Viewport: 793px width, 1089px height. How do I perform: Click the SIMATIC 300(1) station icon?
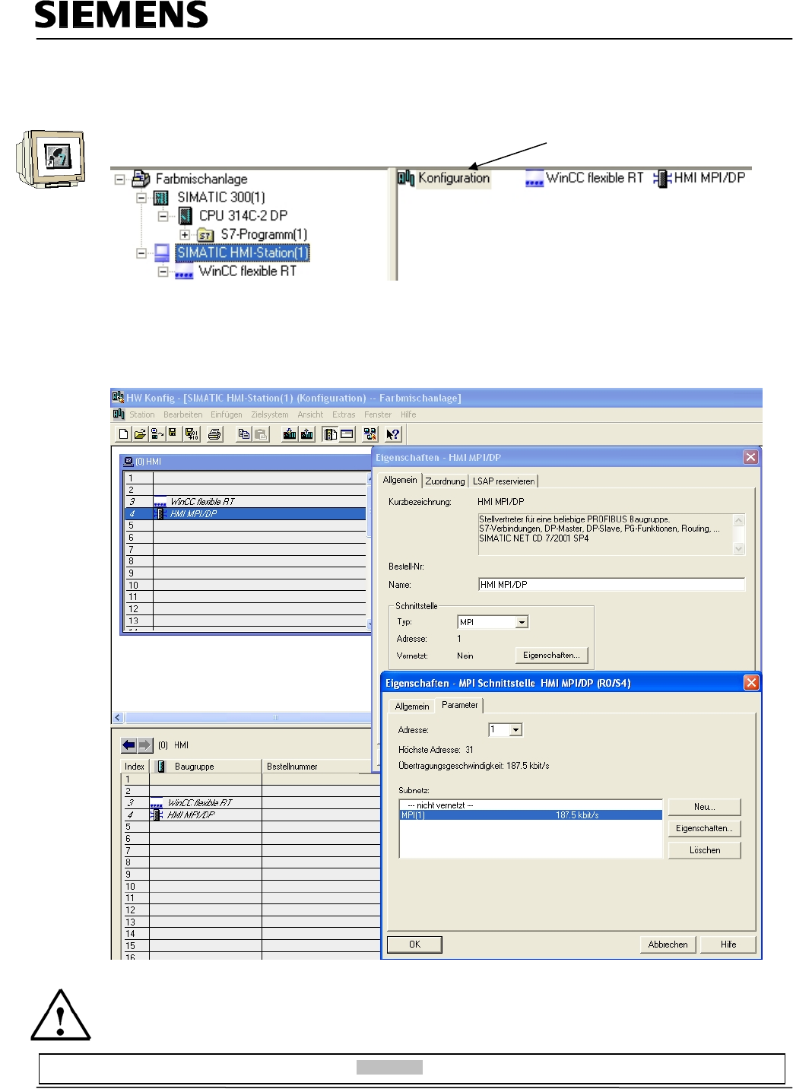tap(160, 198)
